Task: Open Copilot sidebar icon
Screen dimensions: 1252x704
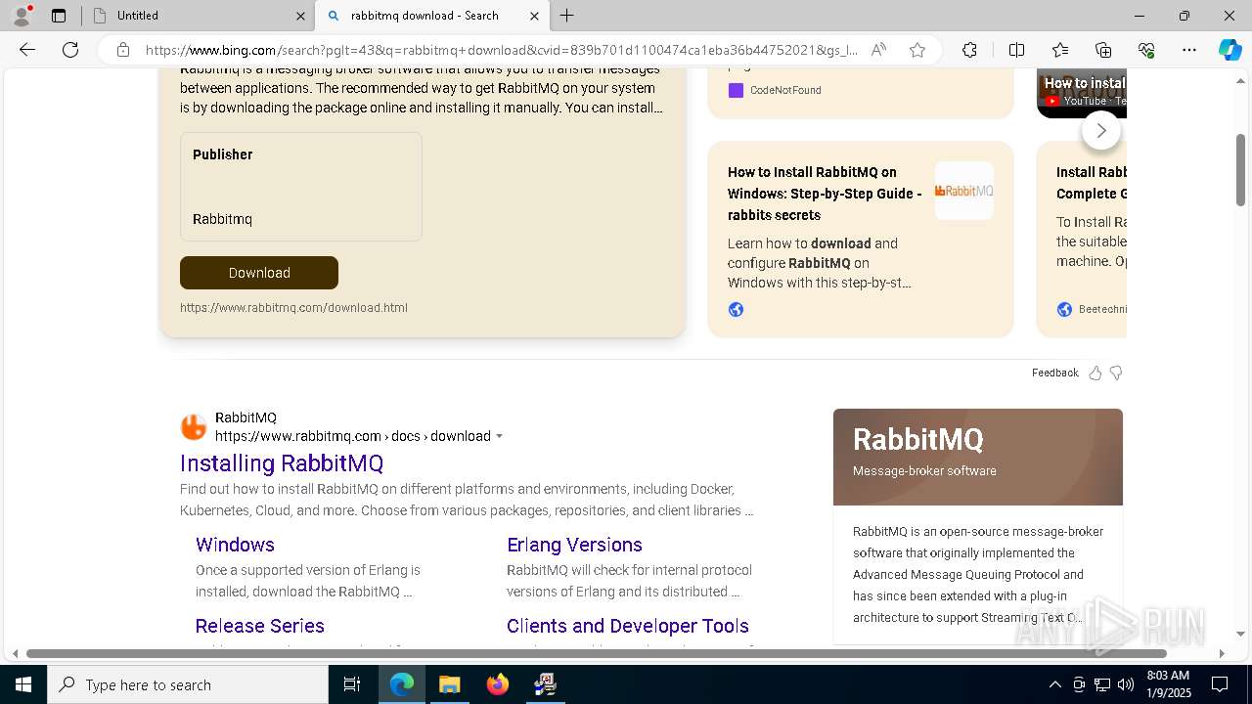Action: (x=1230, y=50)
